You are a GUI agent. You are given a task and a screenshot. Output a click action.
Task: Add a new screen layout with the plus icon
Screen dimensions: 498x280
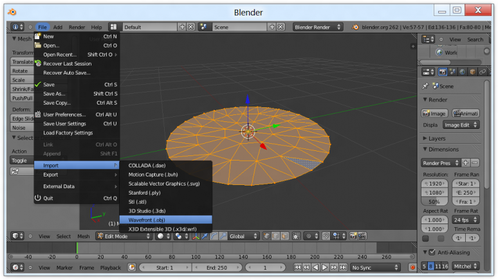(x=182, y=27)
